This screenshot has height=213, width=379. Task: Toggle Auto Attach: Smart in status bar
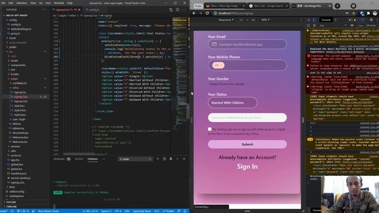pyautogui.click(x=49, y=211)
